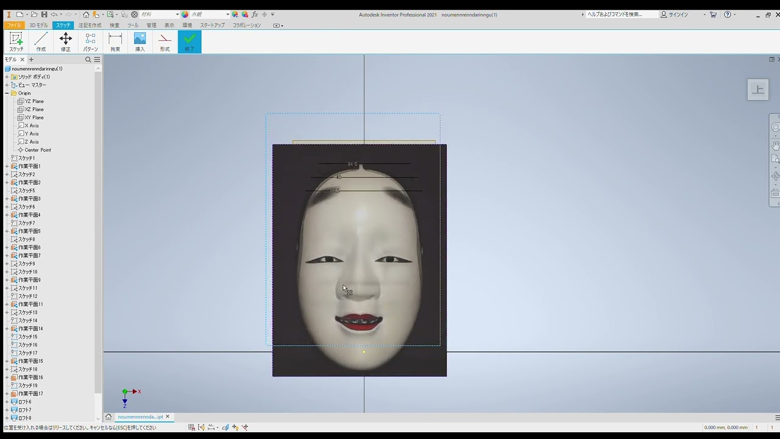Click the home icon in document tab bar
The height and width of the screenshot is (439, 780).
(108, 417)
